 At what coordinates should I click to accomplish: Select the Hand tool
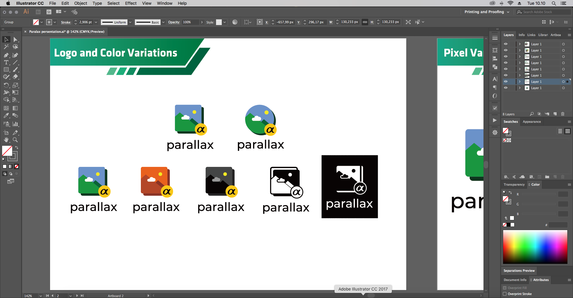[6, 140]
